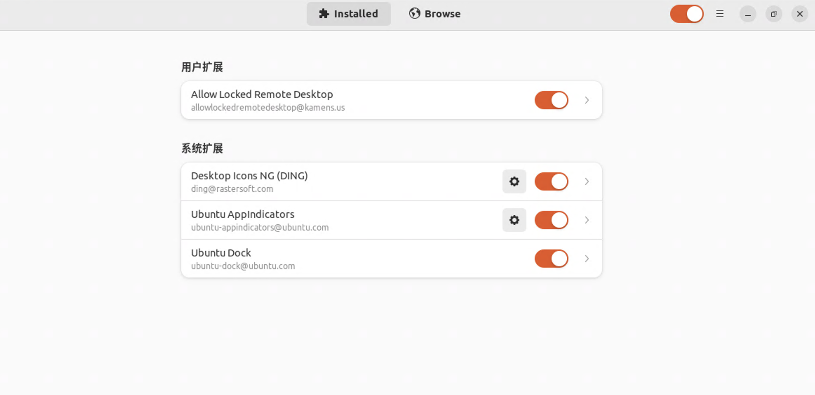
Task: Expand Ubuntu AppIndicators row chevron
Action: [587, 220]
